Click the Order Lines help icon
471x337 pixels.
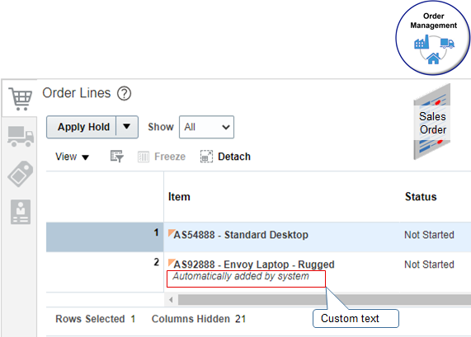[x=124, y=93]
